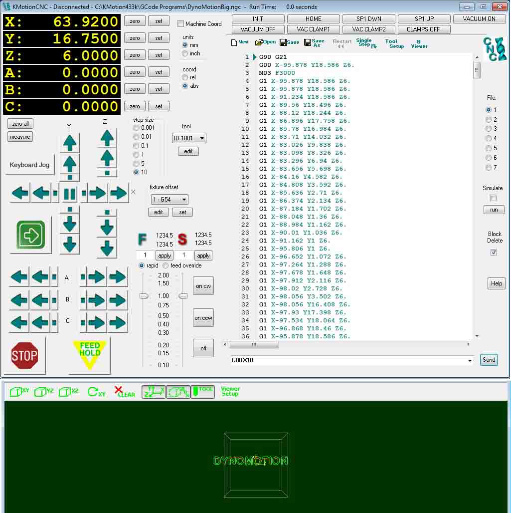Click the Save file icon
The width and height of the screenshot is (511, 513).
point(289,42)
